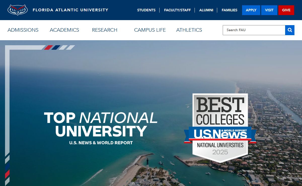This screenshot has height=186, width=302.
Task: Click the Best Colleges U.S. News badge
Action: 220,128
